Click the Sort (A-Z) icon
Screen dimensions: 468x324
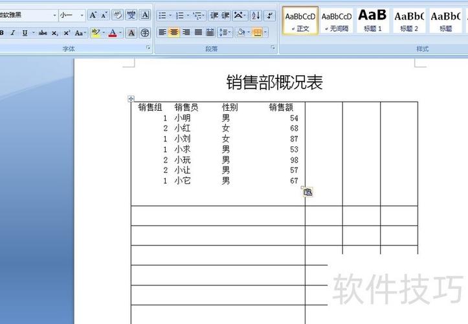tap(256, 16)
